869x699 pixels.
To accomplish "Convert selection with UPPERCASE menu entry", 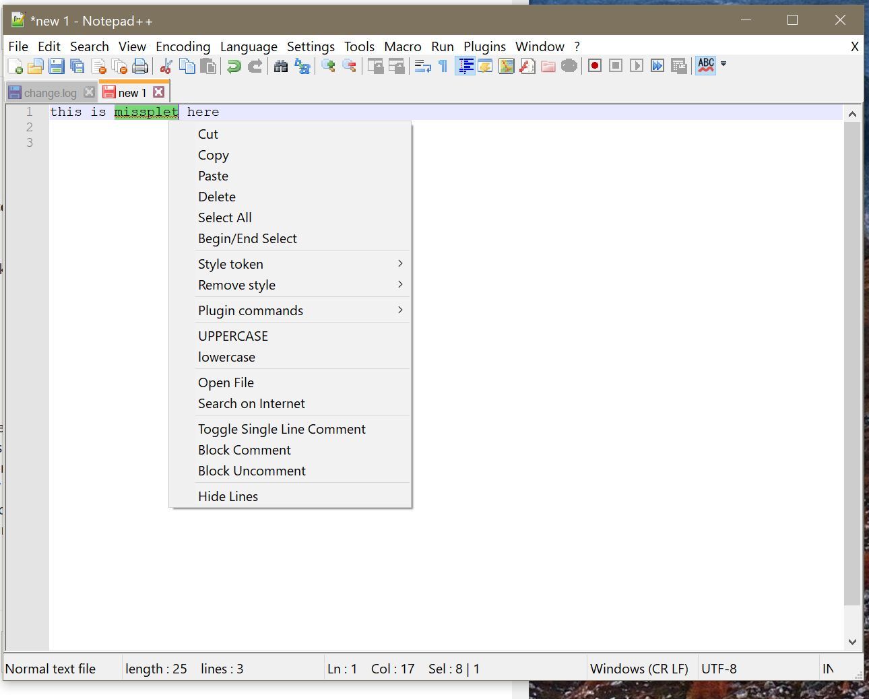I will point(290,336).
